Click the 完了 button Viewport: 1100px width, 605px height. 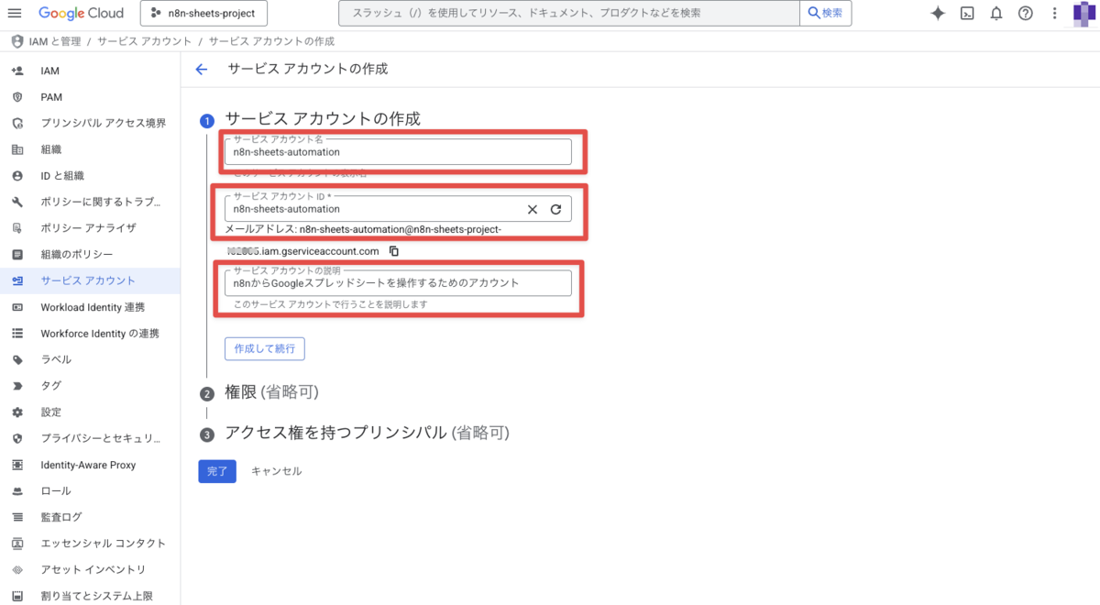click(217, 471)
